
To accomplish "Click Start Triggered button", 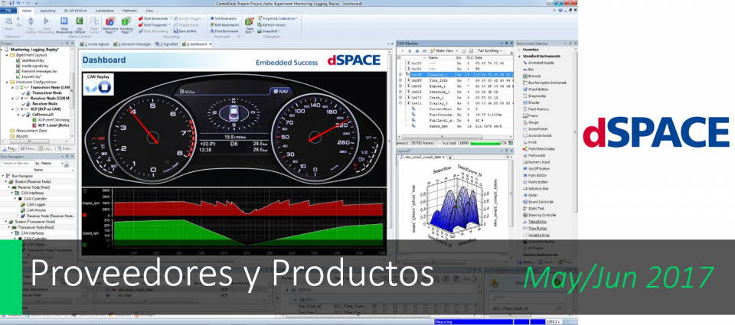I will [x=153, y=24].
